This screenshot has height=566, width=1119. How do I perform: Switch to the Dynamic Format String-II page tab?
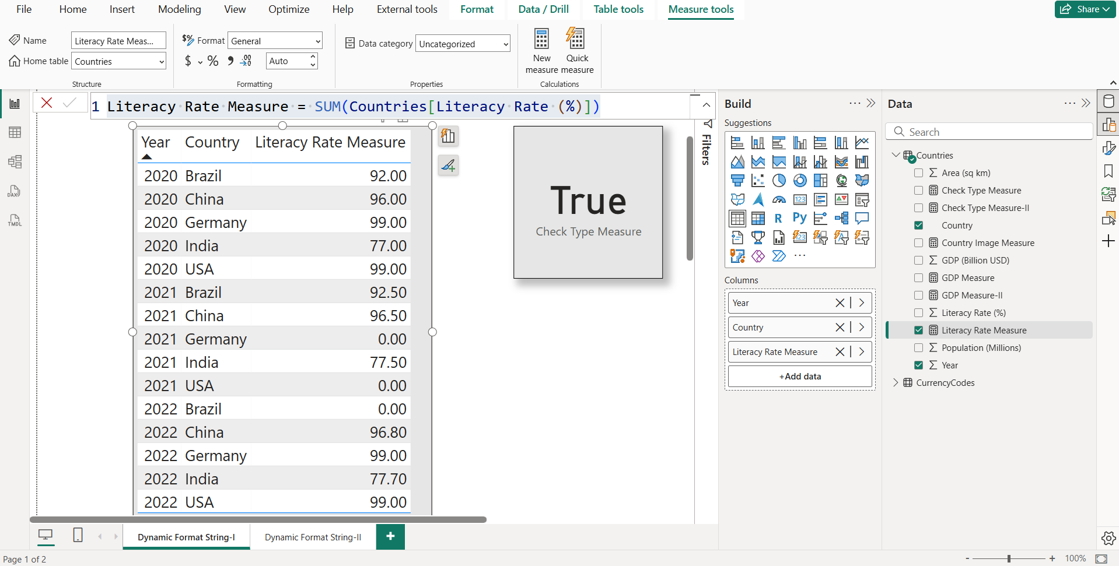click(x=313, y=537)
